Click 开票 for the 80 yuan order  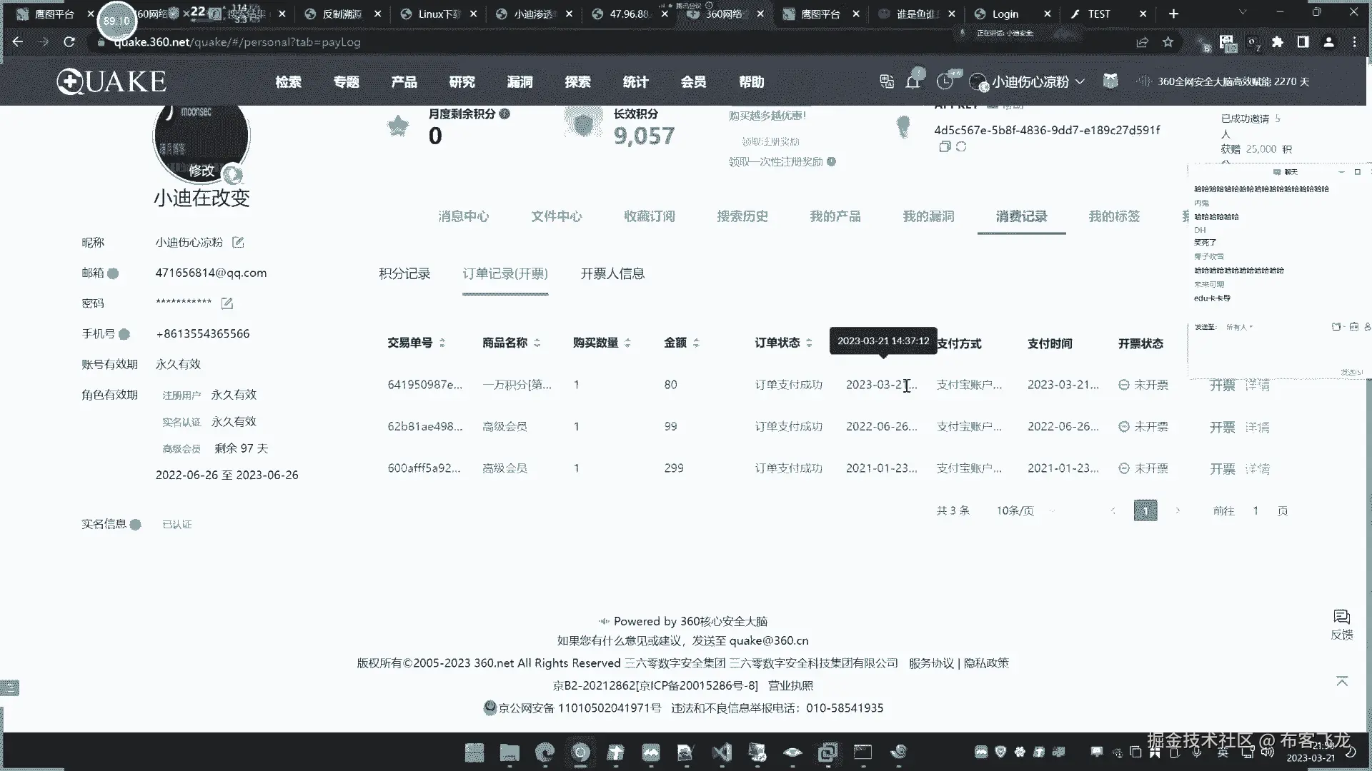(1222, 385)
